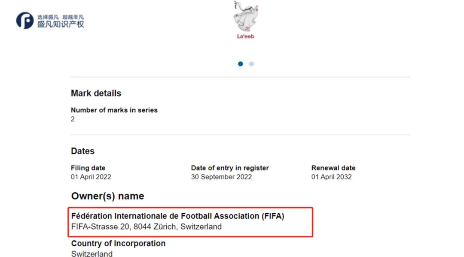Click the Shengfan logo icon
464x257 pixels.
[x=24, y=20]
